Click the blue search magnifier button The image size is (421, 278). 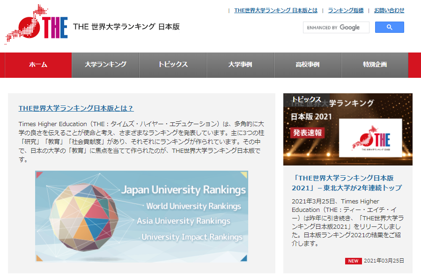[389, 27]
